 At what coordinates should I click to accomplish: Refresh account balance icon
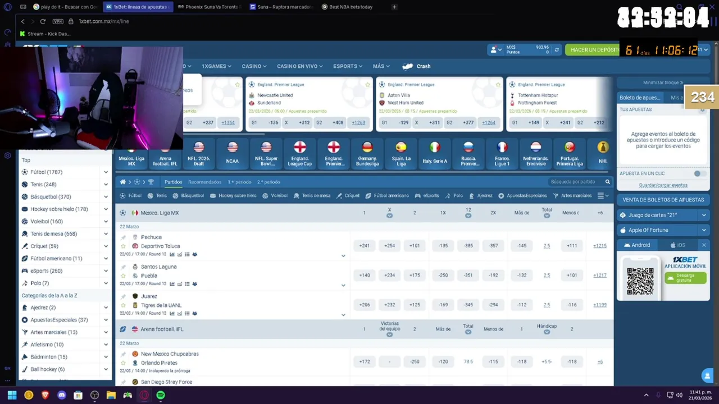(557, 50)
